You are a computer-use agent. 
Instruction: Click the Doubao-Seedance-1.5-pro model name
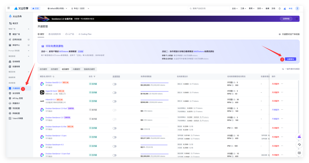coord(56,136)
